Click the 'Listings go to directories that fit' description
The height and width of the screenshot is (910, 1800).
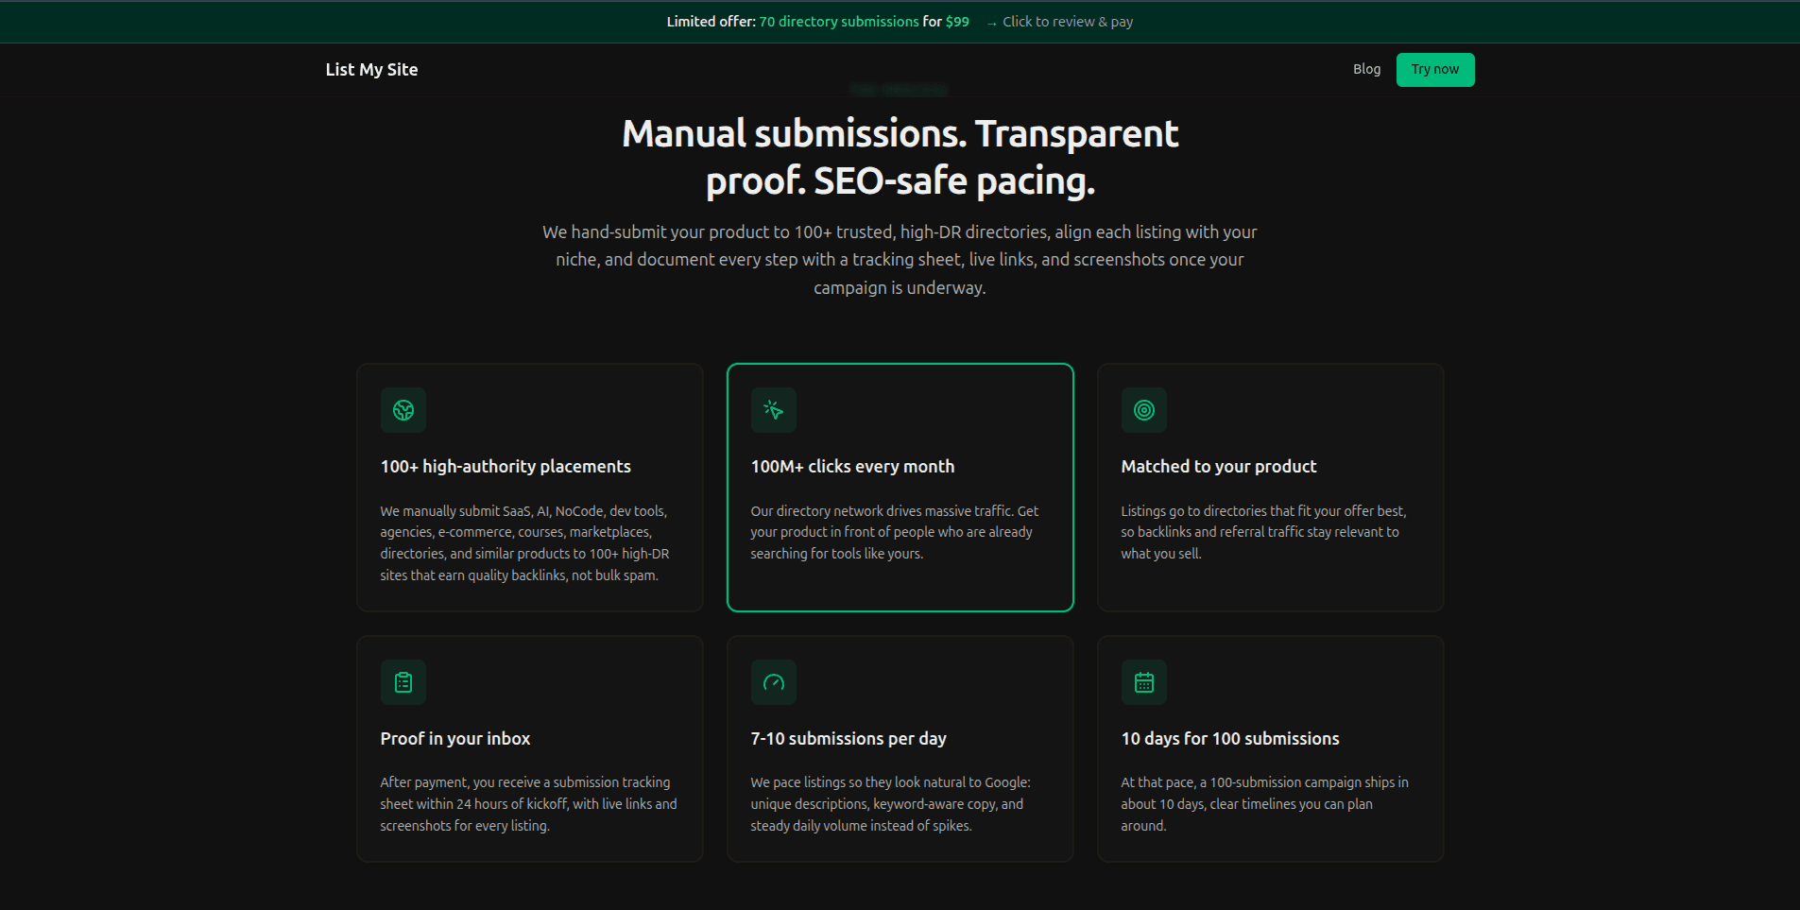click(1263, 532)
